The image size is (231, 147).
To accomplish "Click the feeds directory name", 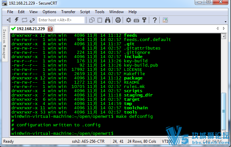I will (x=131, y=35).
